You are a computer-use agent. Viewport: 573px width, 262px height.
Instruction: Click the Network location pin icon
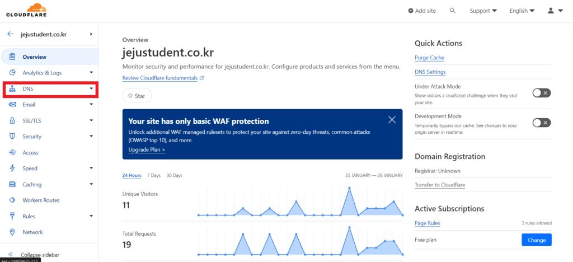(x=12, y=232)
